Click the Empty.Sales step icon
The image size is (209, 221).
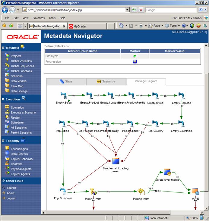tap(64, 95)
